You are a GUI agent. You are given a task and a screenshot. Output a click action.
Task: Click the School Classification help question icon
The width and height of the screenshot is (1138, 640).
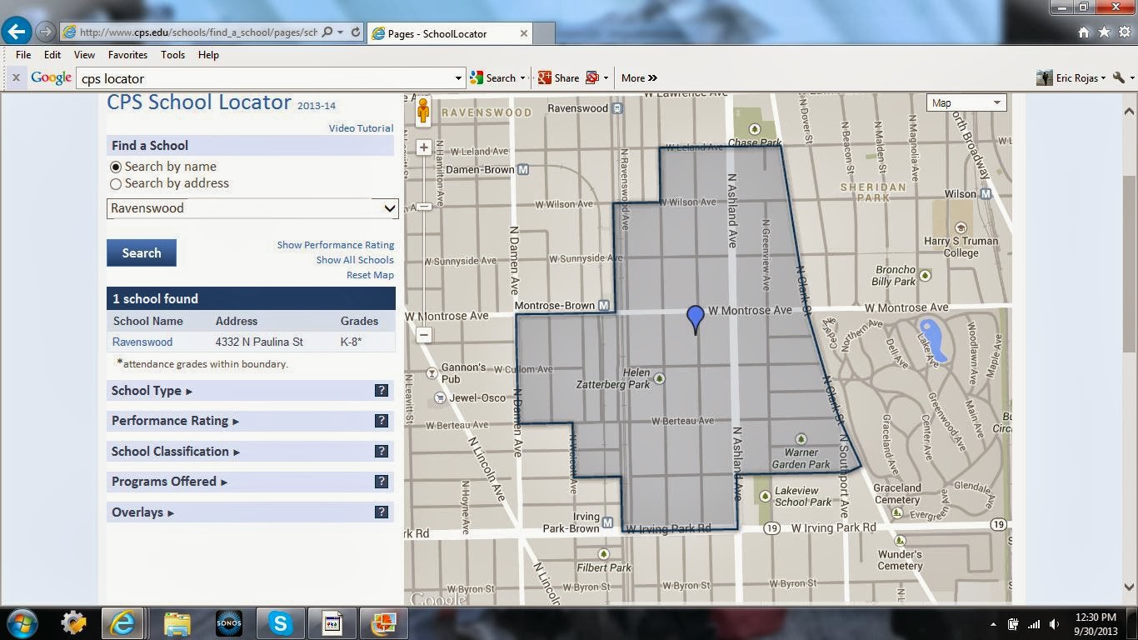382,452
